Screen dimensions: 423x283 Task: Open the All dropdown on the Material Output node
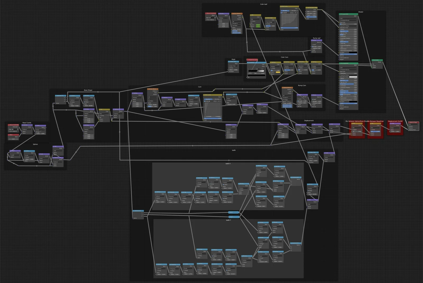point(413,125)
